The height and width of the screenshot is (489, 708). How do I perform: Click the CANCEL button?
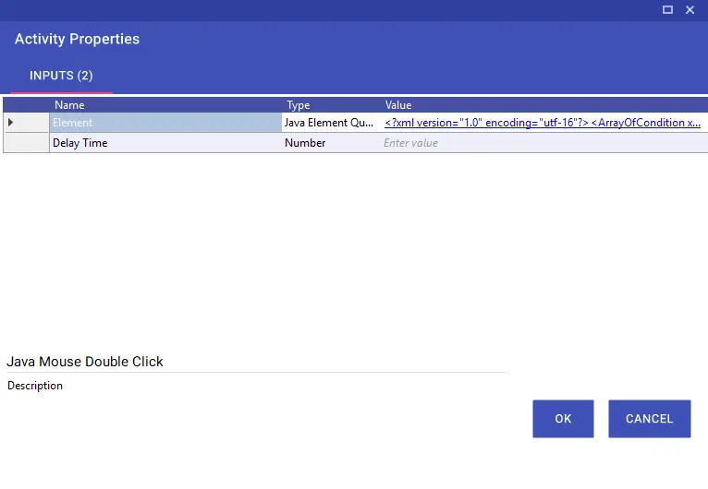(x=649, y=419)
